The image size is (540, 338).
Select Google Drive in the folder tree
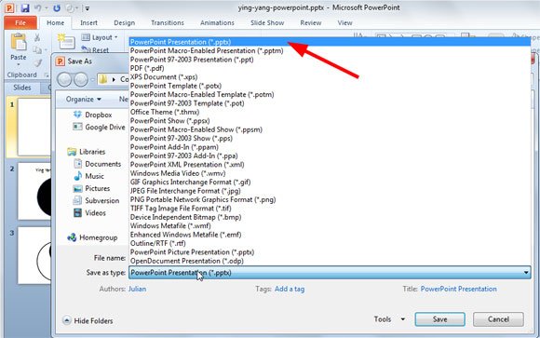pos(99,128)
